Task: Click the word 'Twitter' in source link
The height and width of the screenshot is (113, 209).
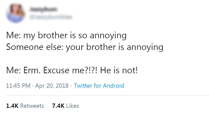Action: 83,85
